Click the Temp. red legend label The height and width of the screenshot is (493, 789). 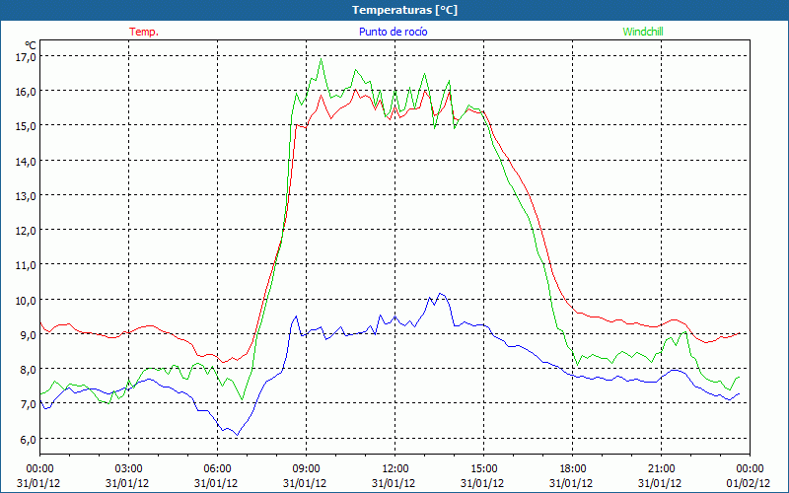coord(144,32)
